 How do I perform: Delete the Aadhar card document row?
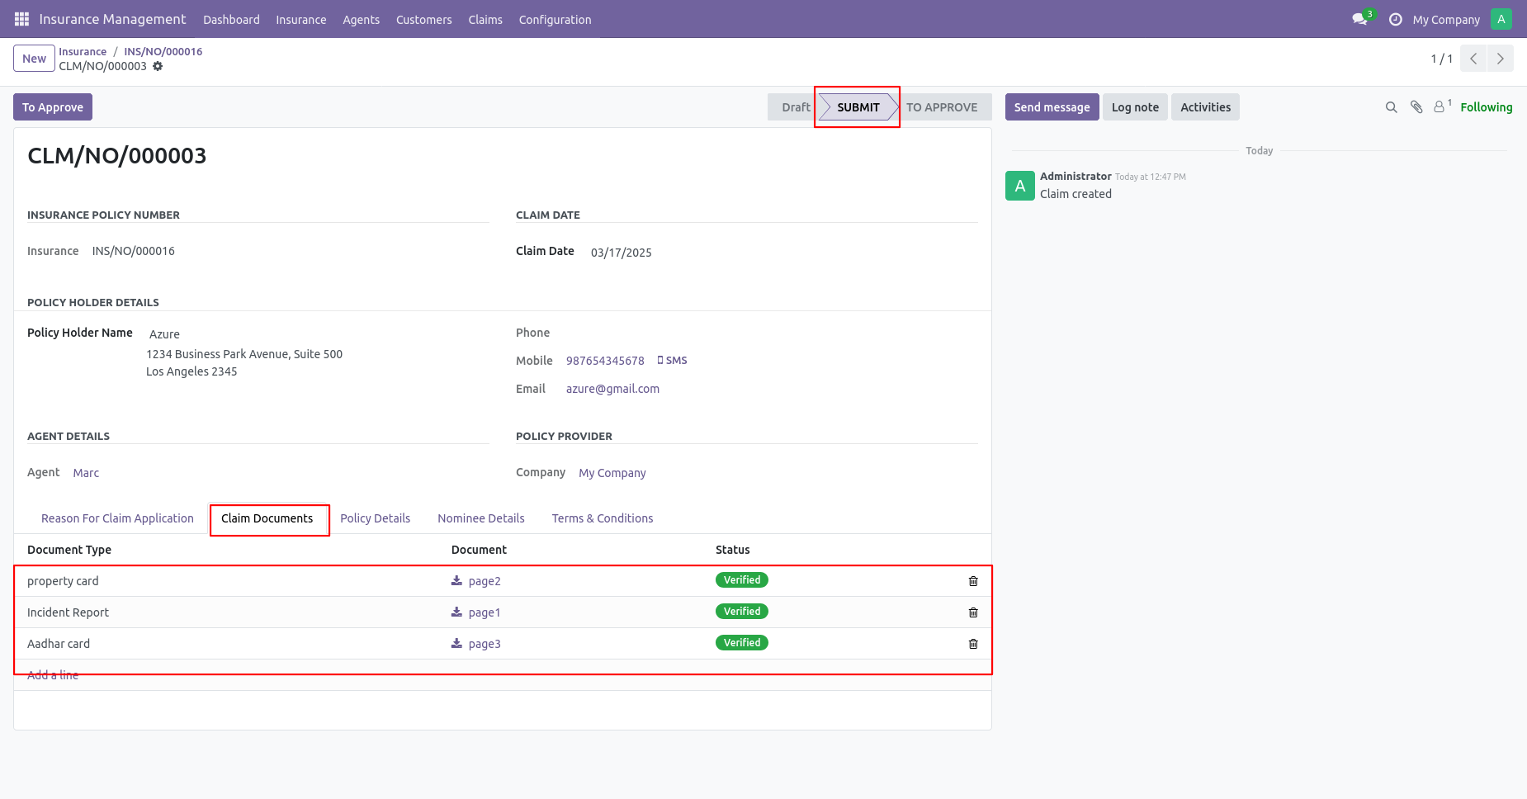pyautogui.click(x=973, y=644)
